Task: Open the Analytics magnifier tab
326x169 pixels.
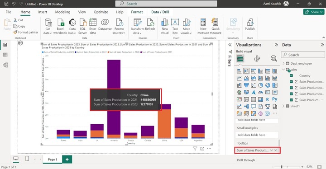Action: 274,59
